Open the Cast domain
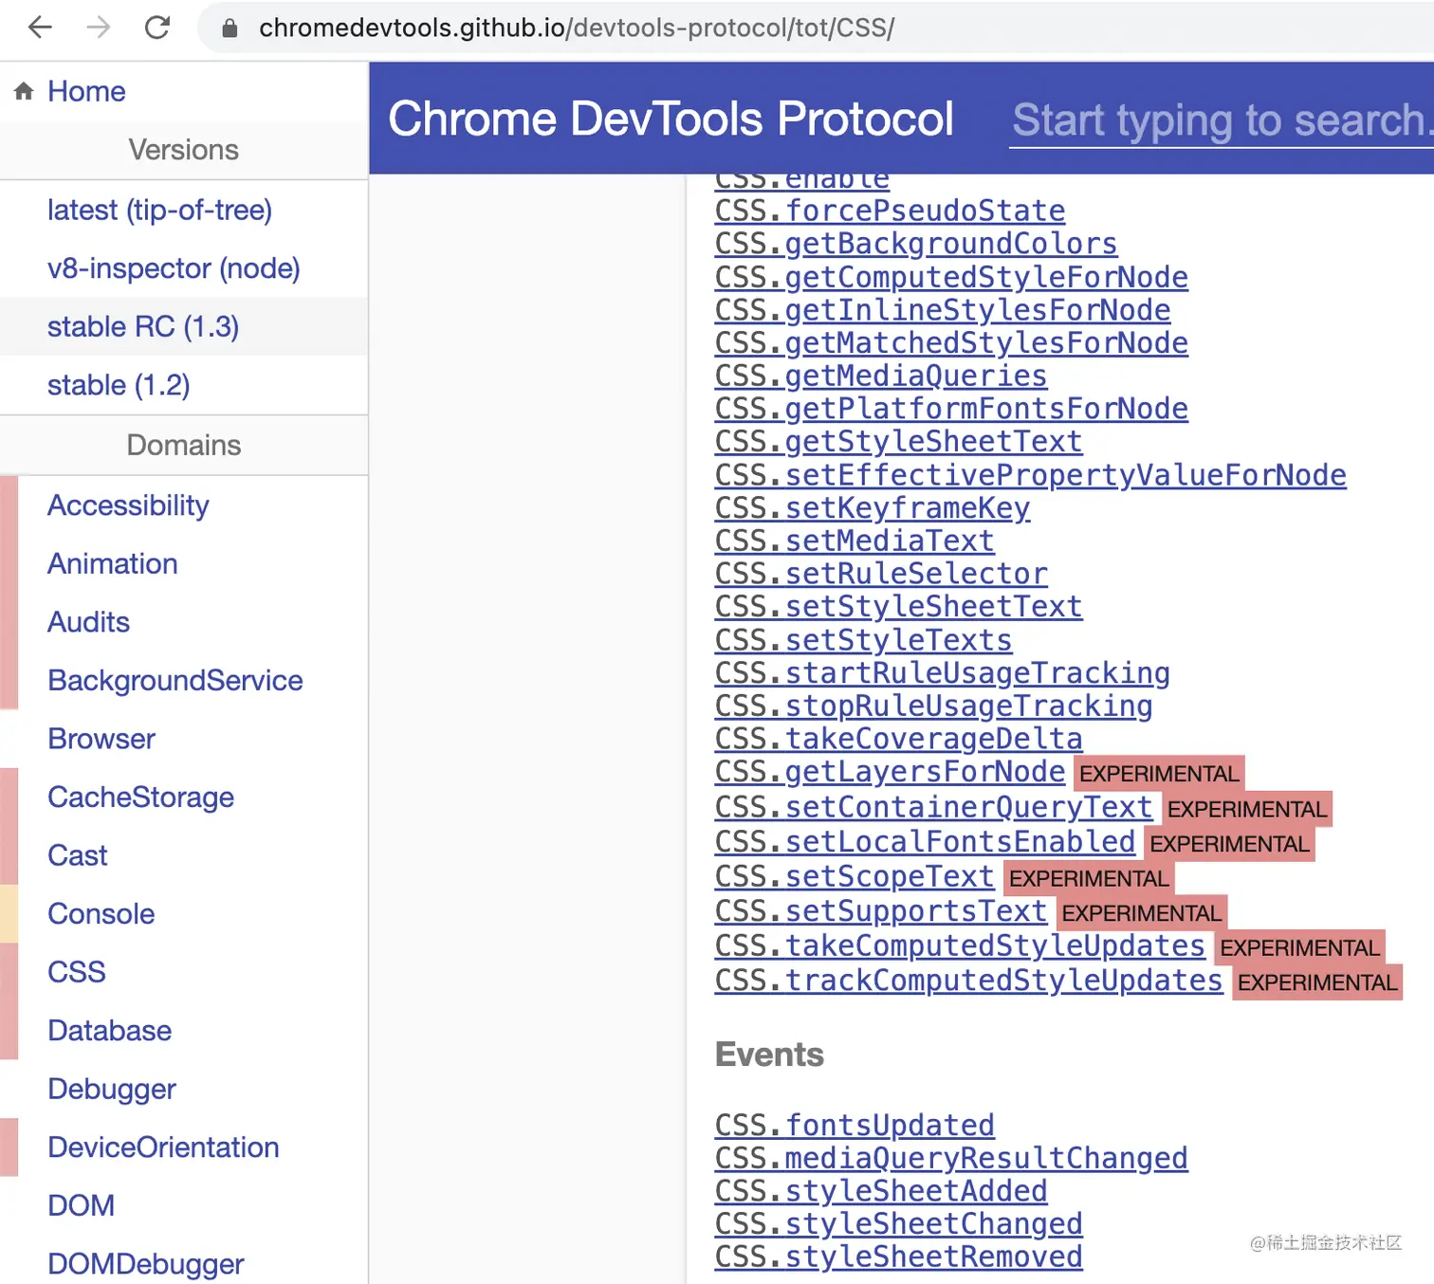Image resolution: width=1434 pixels, height=1284 pixels. 78,855
